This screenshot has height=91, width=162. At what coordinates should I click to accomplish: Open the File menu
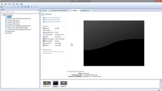[x=2, y=4]
